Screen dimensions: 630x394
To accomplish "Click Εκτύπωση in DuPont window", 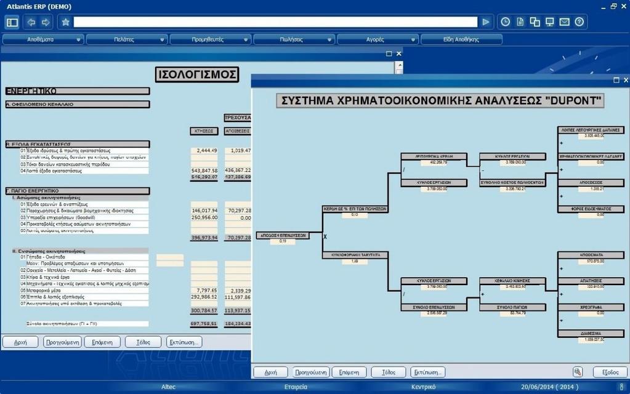I will tap(428, 372).
